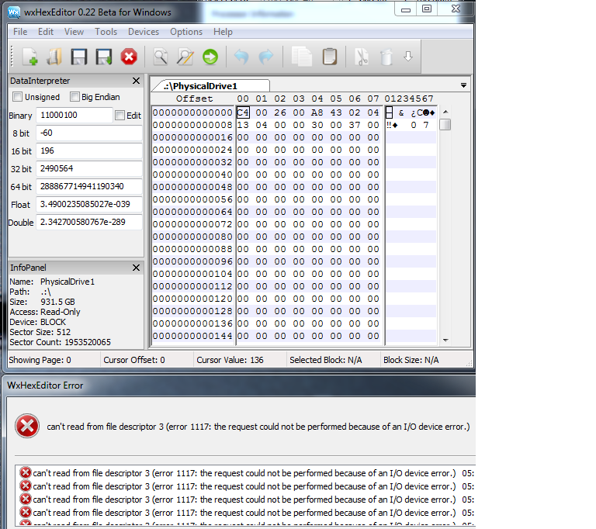Tick the Edit checkbox next to Binary
This screenshot has height=529, width=596.
point(120,115)
